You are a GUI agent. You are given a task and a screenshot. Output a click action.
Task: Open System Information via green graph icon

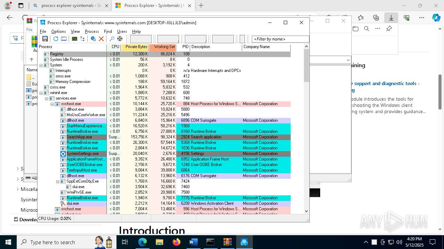(75, 39)
